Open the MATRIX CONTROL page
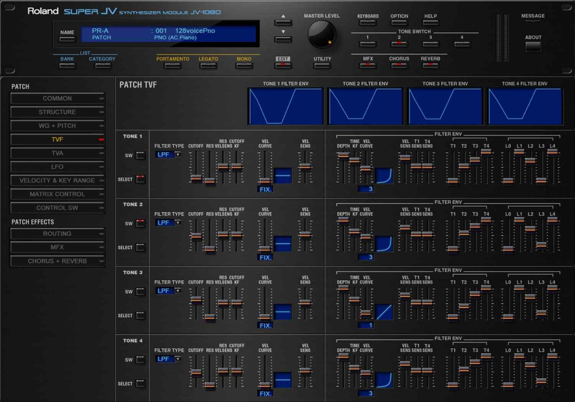 (57, 194)
